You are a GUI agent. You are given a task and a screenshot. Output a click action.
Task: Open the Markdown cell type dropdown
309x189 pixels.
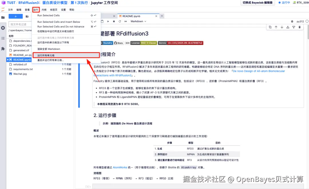tap(138, 21)
